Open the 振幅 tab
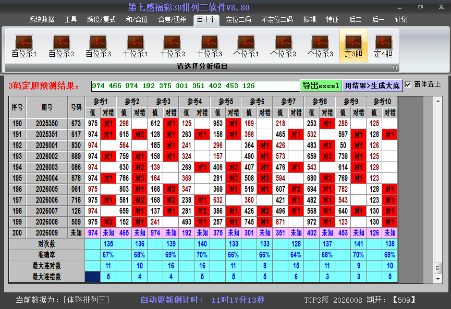This screenshot has width=451, height=309. click(310, 19)
